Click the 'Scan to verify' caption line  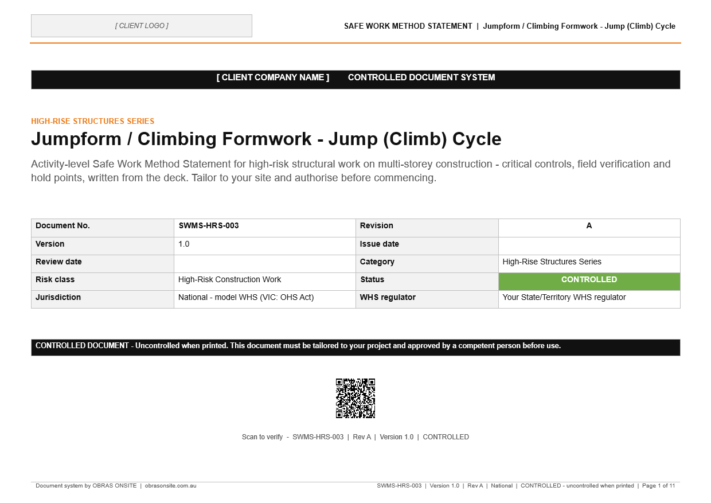pyautogui.click(x=355, y=437)
